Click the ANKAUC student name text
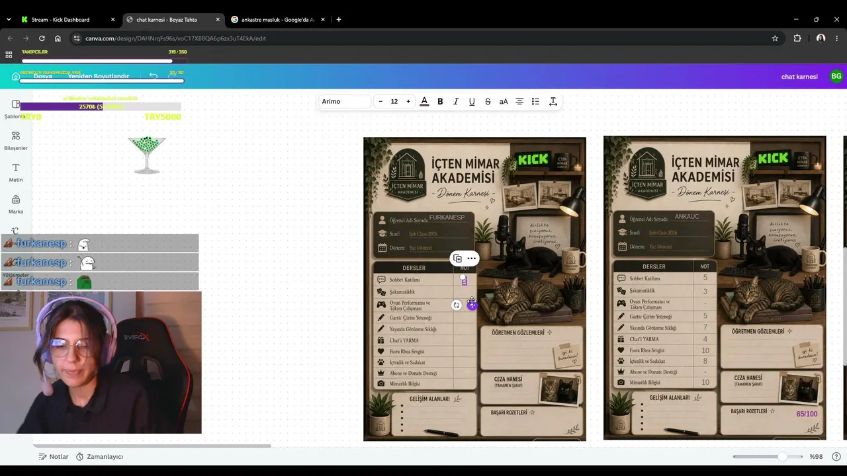This screenshot has height=476, width=847. point(686,217)
